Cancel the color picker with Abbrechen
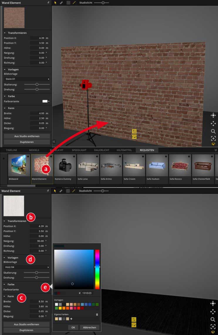The width and height of the screenshot is (218, 335). [x=89, y=327]
